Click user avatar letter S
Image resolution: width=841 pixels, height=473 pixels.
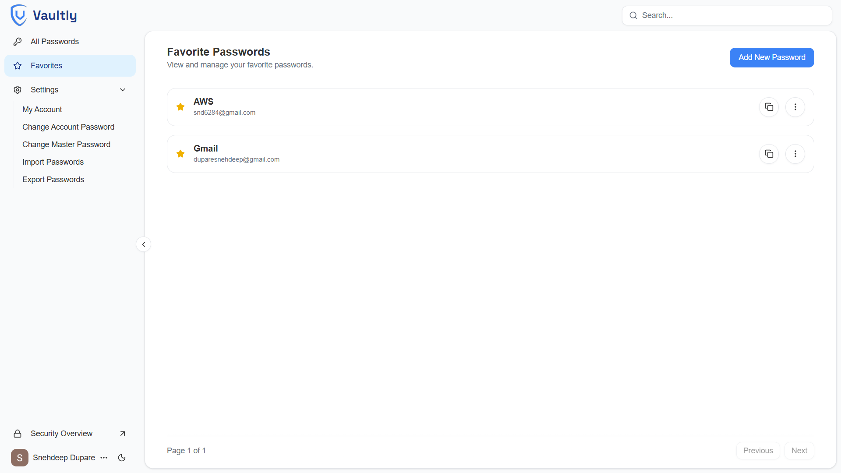pyautogui.click(x=19, y=458)
